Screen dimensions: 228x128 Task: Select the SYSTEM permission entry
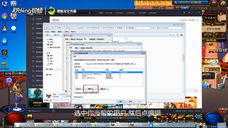click(x=108, y=76)
